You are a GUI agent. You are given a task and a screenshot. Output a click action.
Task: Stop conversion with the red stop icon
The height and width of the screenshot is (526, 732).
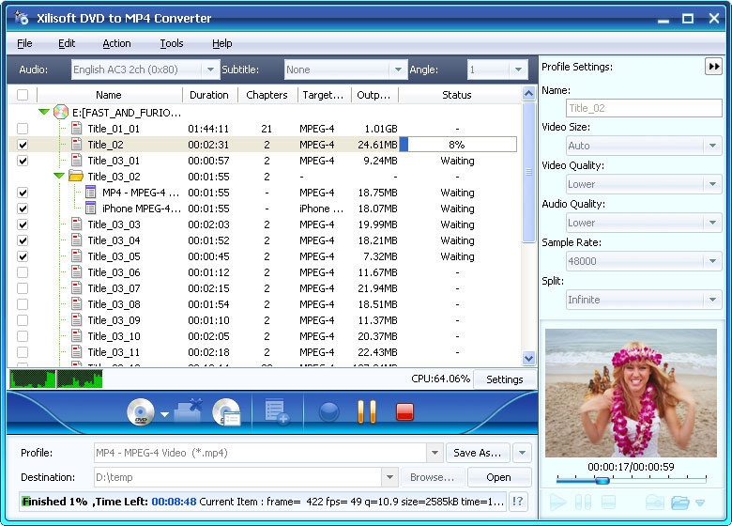(x=404, y=412)
